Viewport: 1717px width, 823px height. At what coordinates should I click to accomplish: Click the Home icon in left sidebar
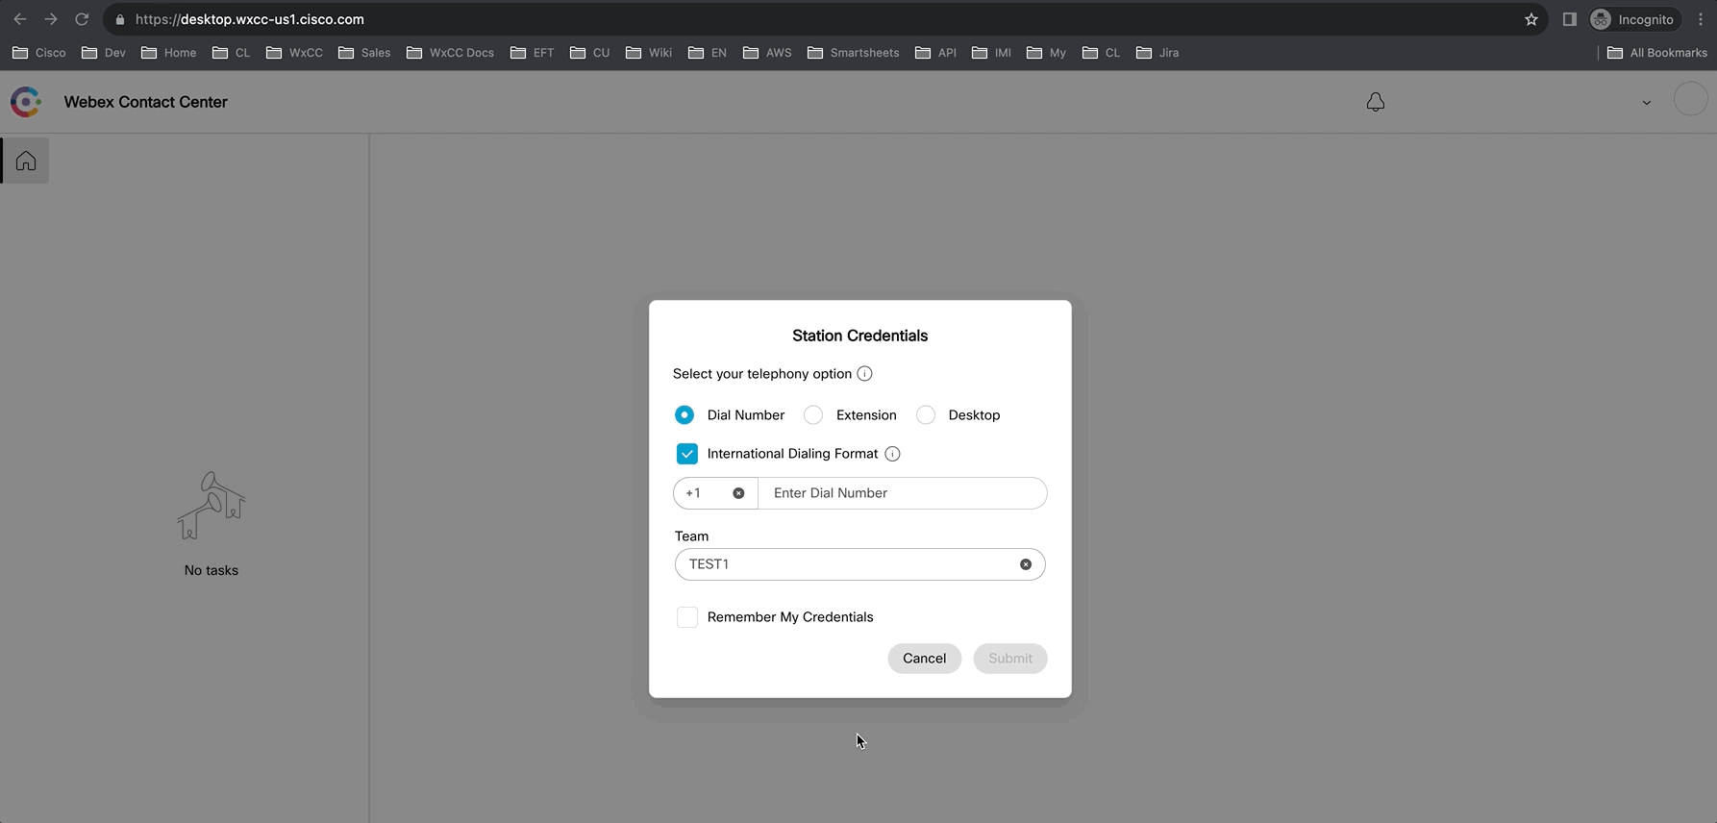26,161
